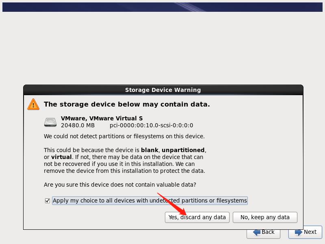The height and width of the screenshot is (244, 325).
Task: Select the "VMware, VMware Virtual S" device name
Action: 102,118
